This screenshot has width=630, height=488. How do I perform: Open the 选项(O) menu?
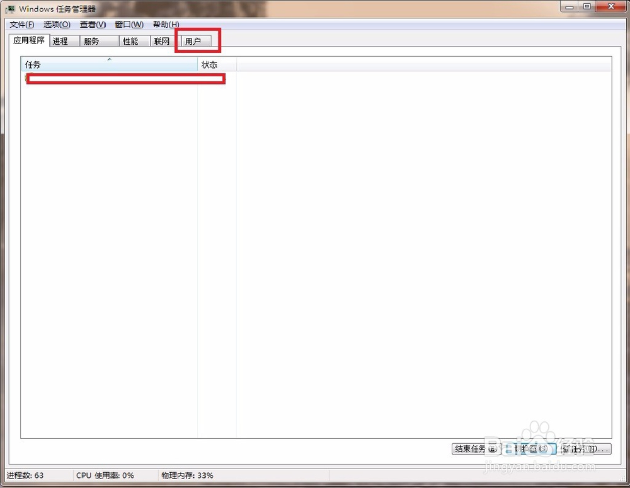[x=56, y=24]
